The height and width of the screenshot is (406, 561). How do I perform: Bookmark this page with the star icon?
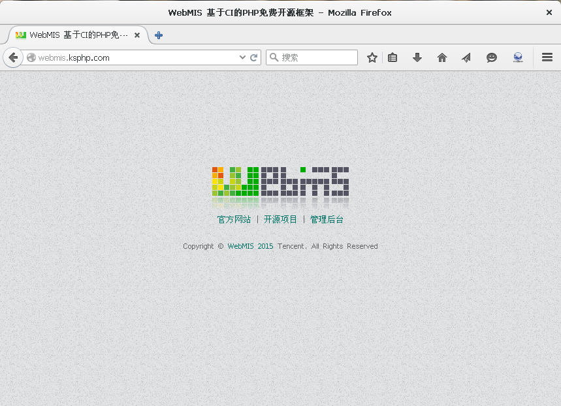point(372,57)
